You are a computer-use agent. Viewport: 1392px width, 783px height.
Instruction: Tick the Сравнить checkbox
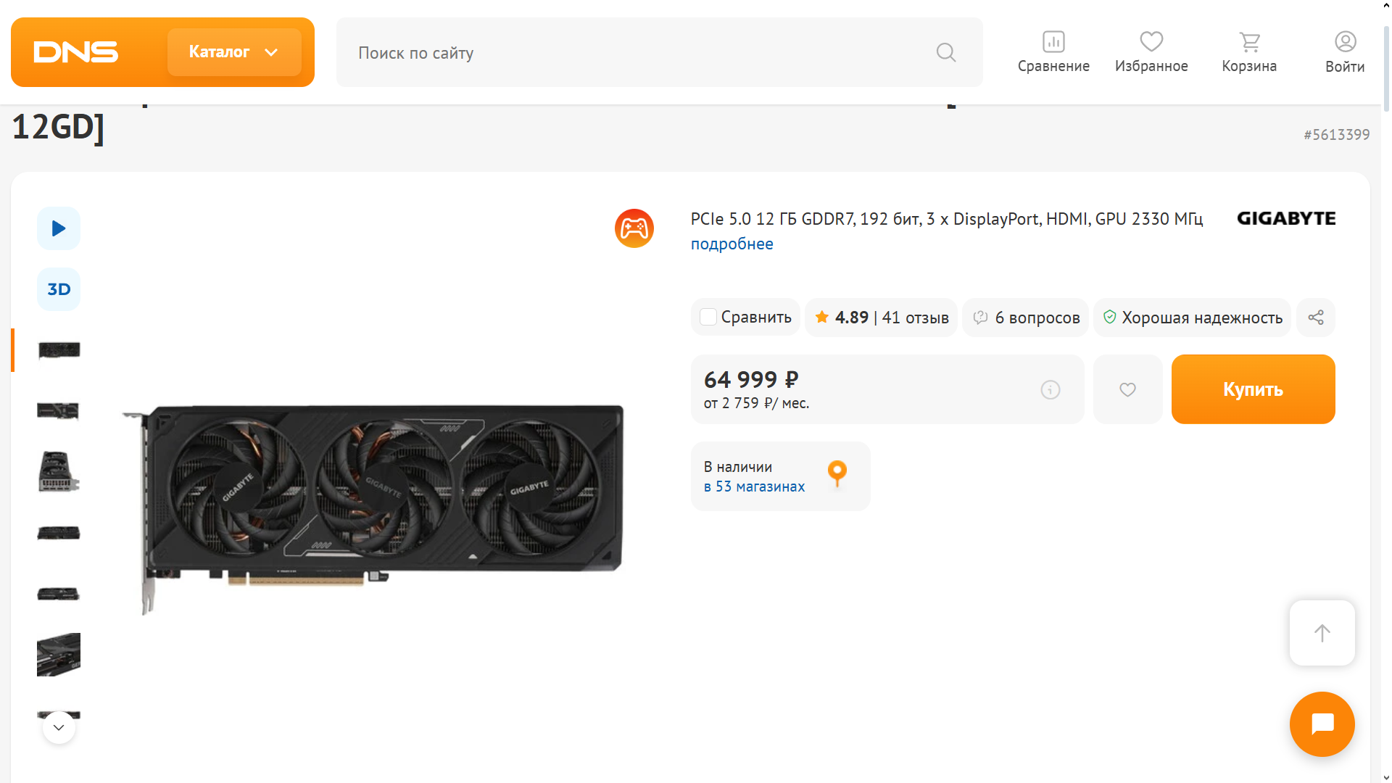point(708,317)
